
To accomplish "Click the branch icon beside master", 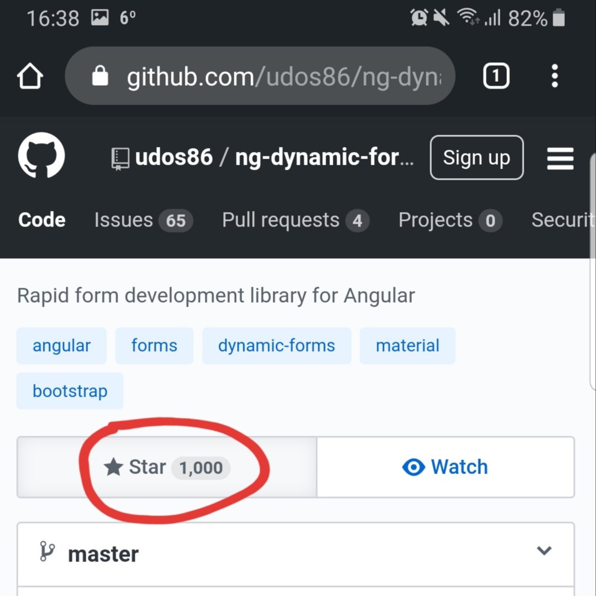I will tap(47, 551).
